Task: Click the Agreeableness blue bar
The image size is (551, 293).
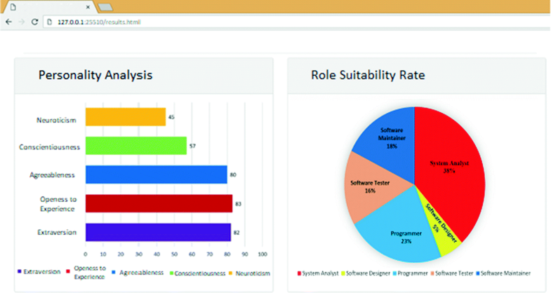Action: tap(157, 175)
